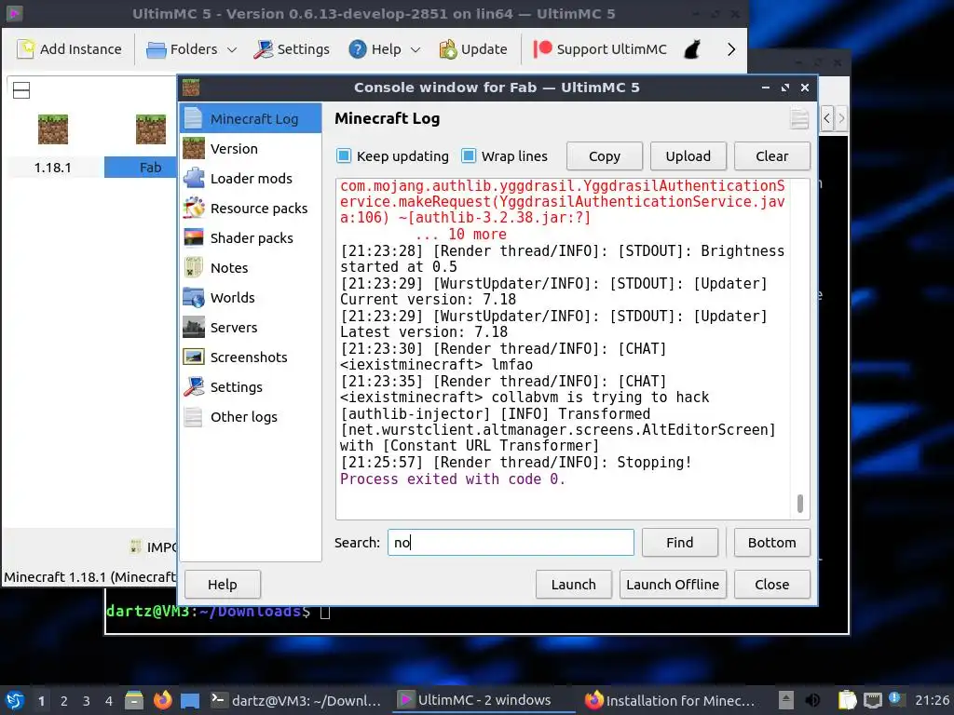
Task: Click the Other logs document icon
Action: [194, 416]
